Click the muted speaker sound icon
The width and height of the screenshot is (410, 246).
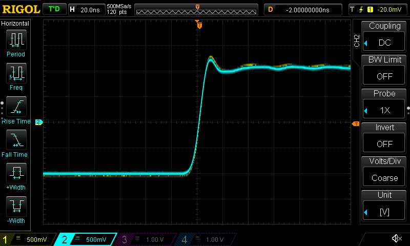(397, 238)
